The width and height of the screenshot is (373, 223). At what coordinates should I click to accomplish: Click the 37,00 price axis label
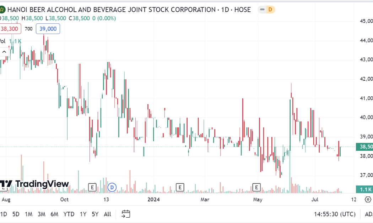[x=366, y=175]
